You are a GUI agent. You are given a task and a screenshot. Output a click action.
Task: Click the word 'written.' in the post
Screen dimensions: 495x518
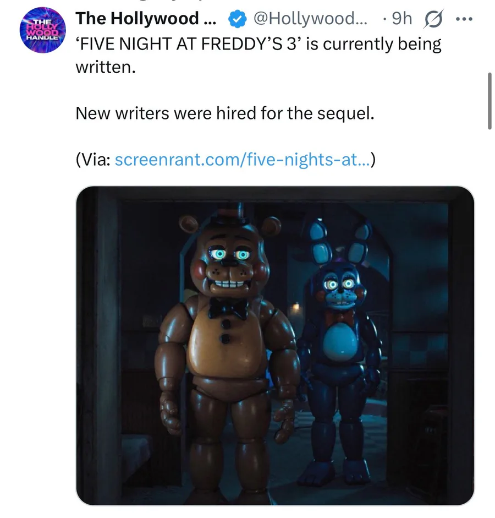(106, 67)
